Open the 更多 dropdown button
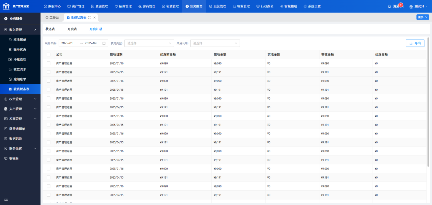 click(422, 17)
